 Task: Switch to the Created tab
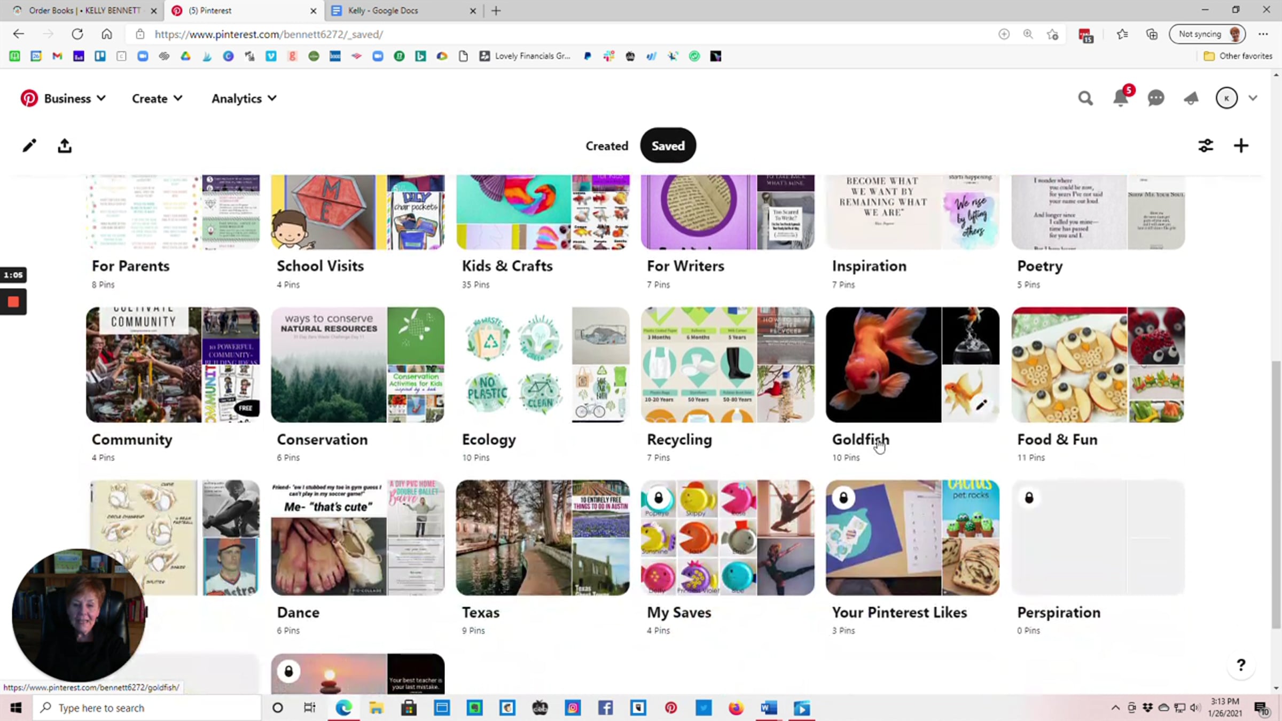[x=606, y=145]
